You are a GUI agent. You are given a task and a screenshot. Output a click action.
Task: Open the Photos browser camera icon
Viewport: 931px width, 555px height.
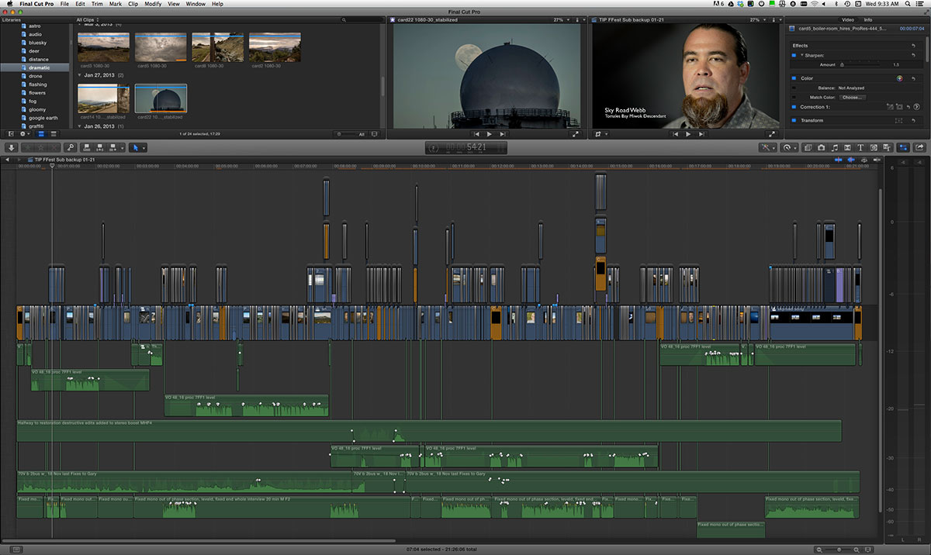(x=821, y=147)
